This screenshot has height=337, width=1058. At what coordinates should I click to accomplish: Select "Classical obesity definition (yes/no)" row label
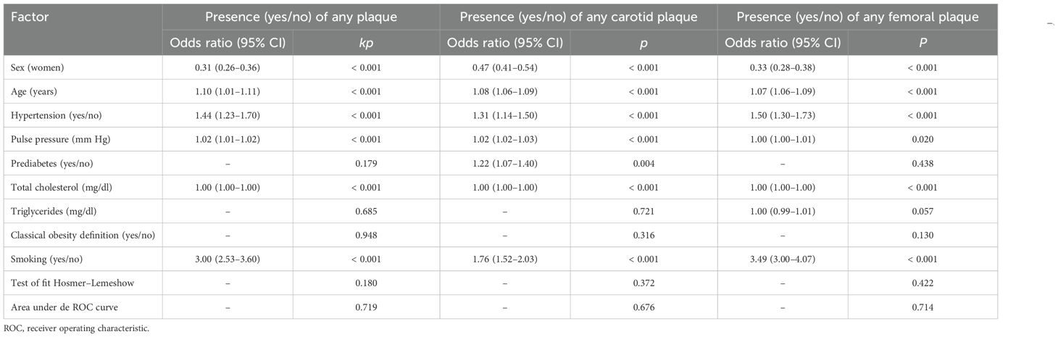tap(81, 235)
